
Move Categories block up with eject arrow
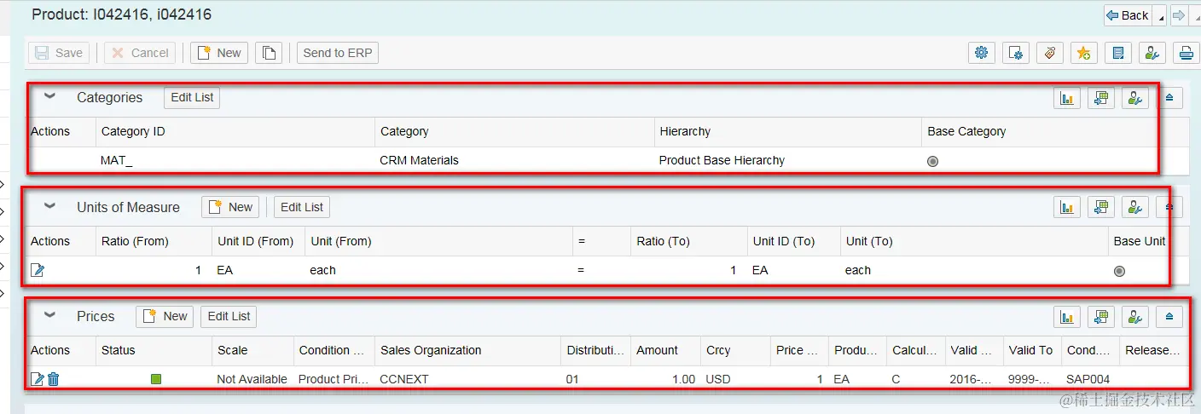click(1169, 98)
